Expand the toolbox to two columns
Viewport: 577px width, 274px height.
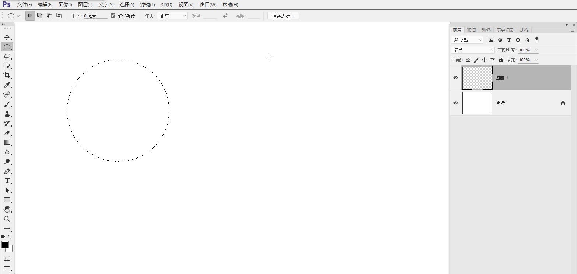(4, 24)
